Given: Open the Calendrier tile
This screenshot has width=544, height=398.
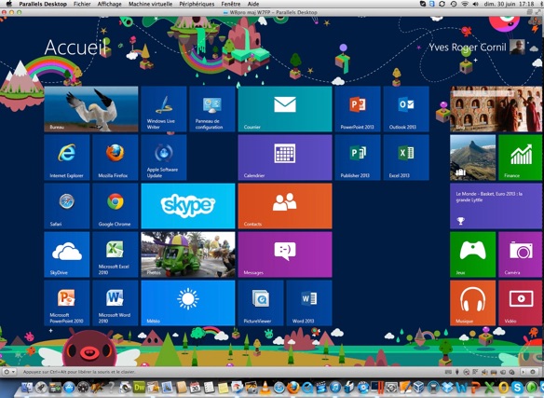Looking at the screenshot, I should click(x=285, y=158).
